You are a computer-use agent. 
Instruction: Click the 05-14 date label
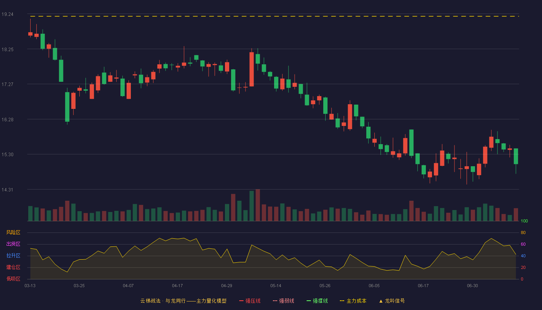tap(276, 286)
